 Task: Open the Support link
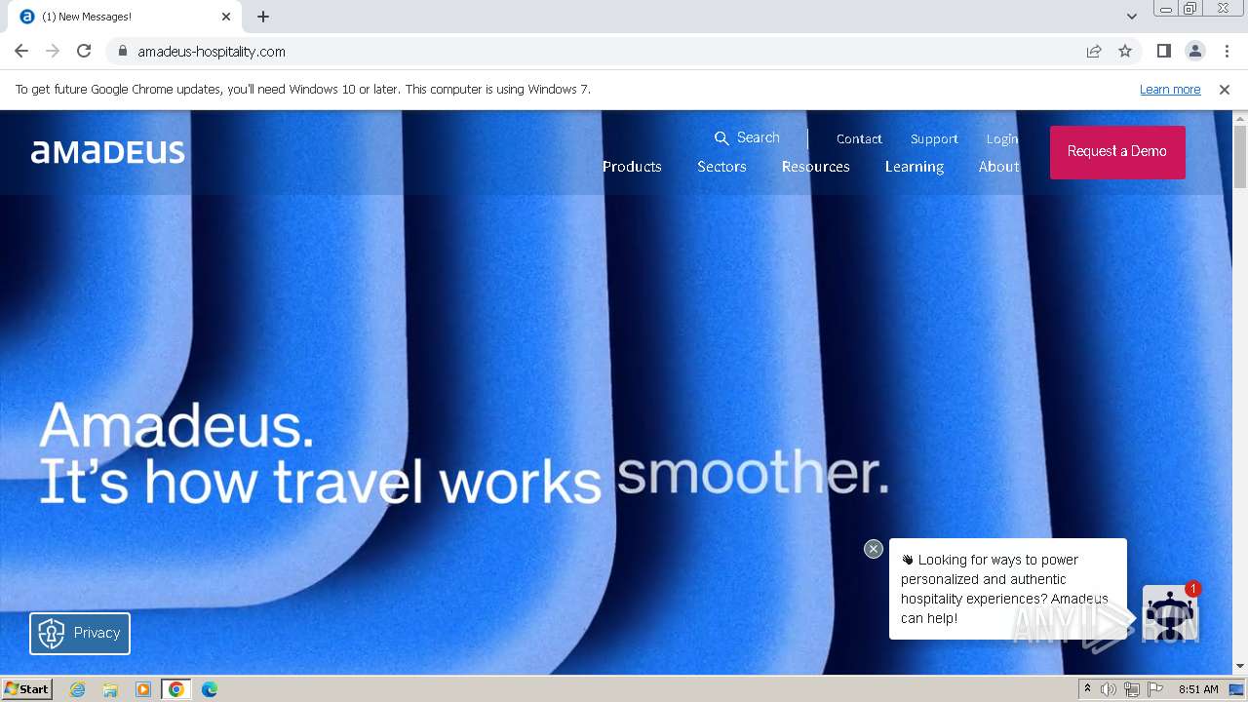pyautogui.click(x=934, y=138)
